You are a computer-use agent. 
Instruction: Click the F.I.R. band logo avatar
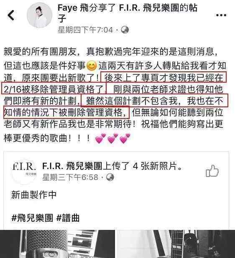24,171
